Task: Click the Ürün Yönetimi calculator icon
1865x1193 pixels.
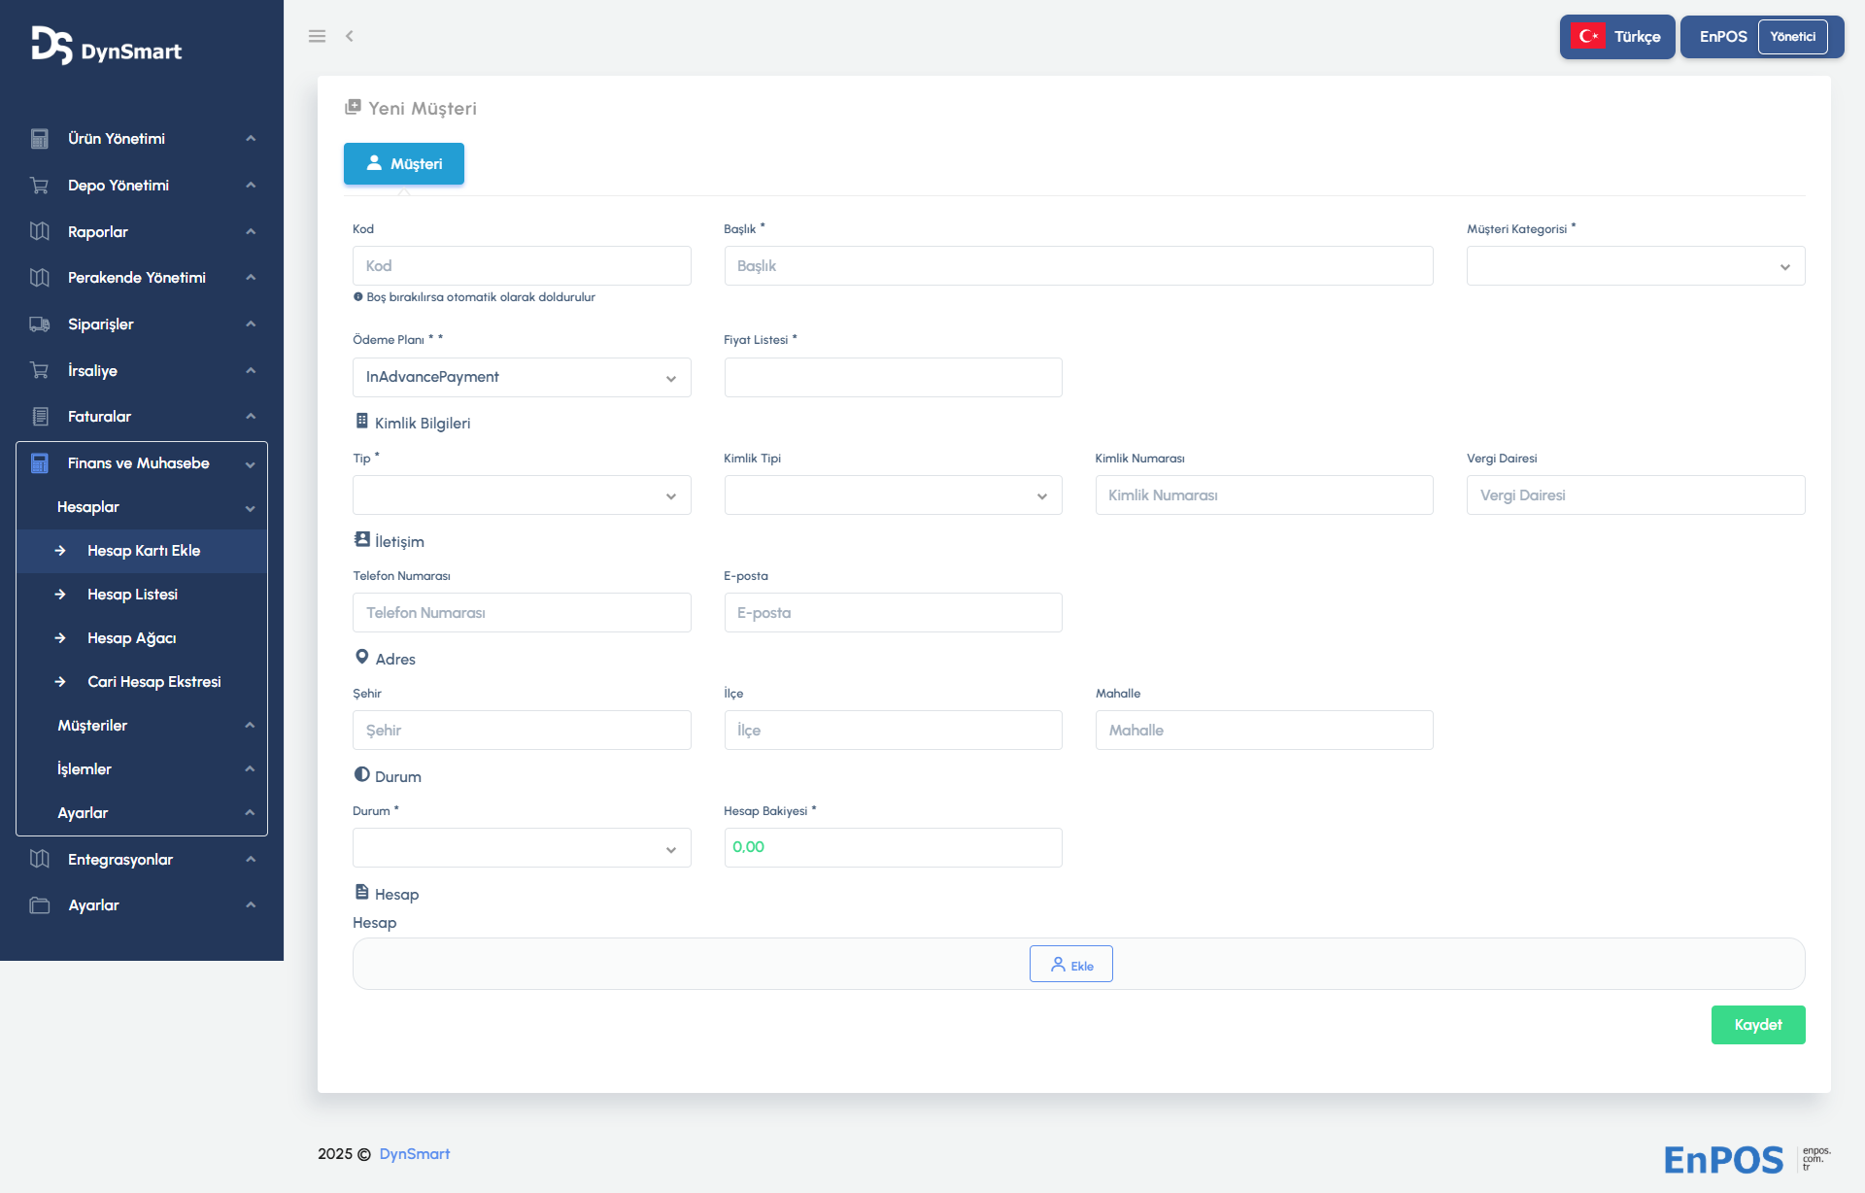Action: tap(40, 139)
